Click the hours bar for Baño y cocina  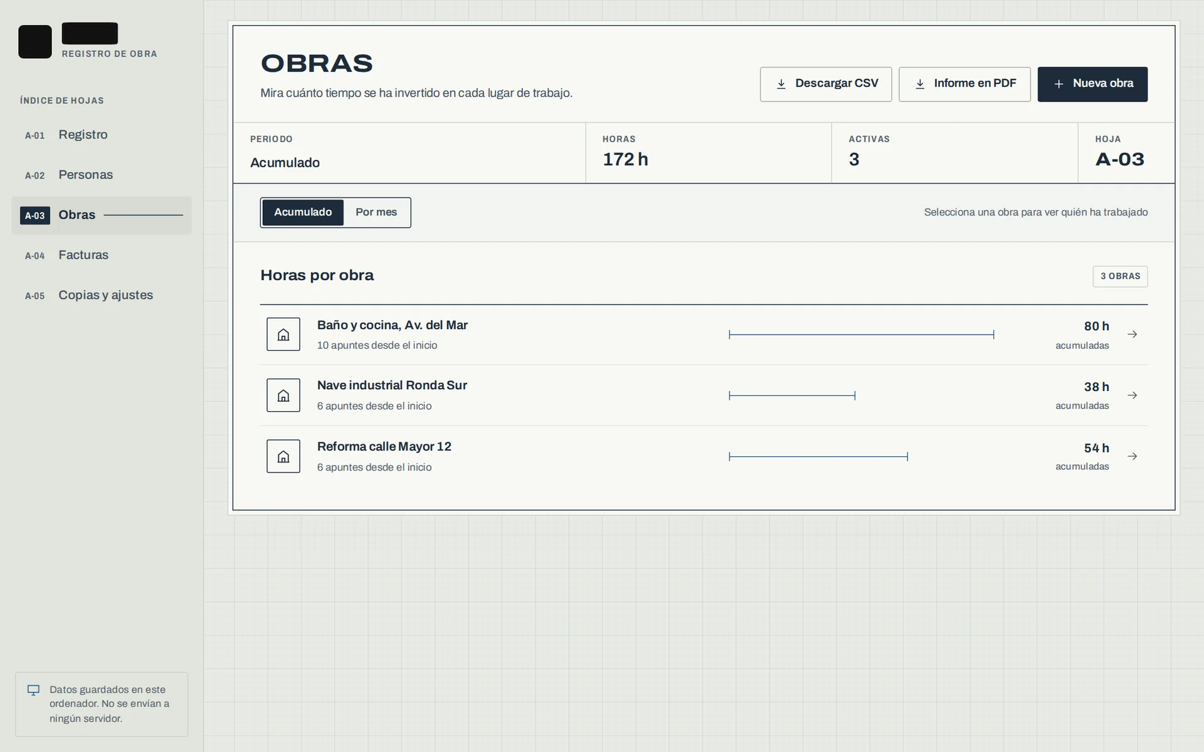tap(862, 335)
